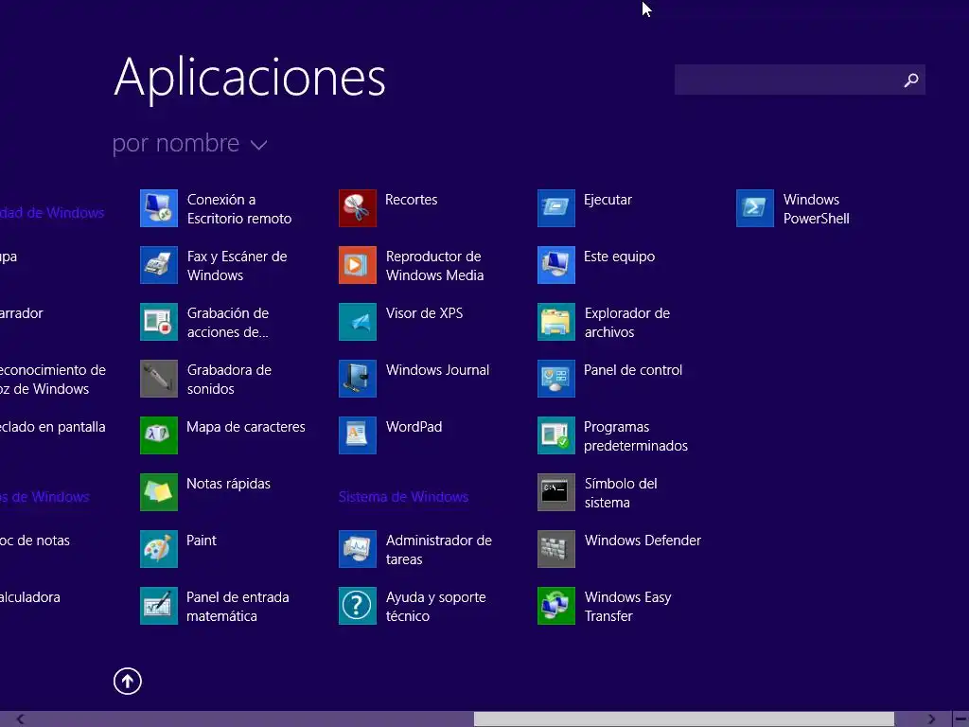Click the search magnifier button

[911, 80]
